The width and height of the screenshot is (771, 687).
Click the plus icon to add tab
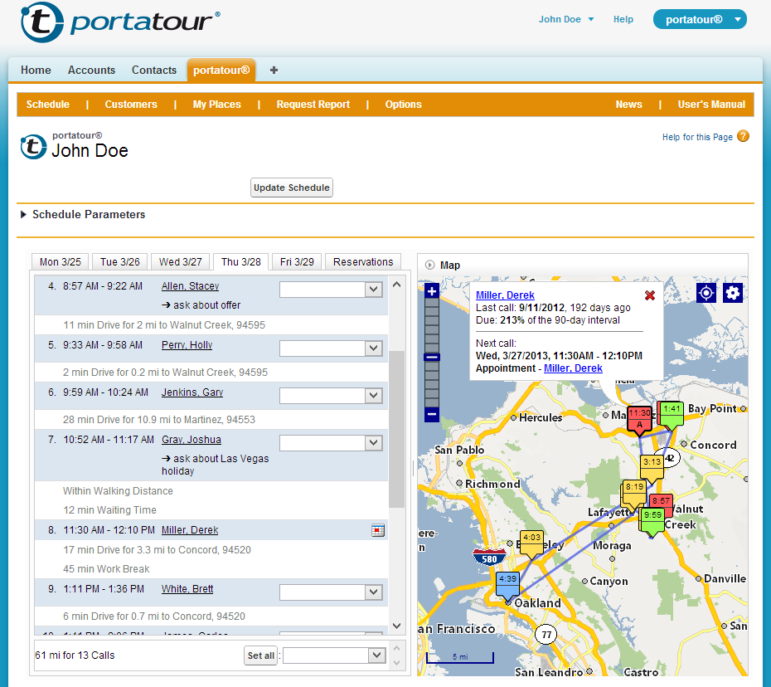pyautogui.click(x=274, y=71)
